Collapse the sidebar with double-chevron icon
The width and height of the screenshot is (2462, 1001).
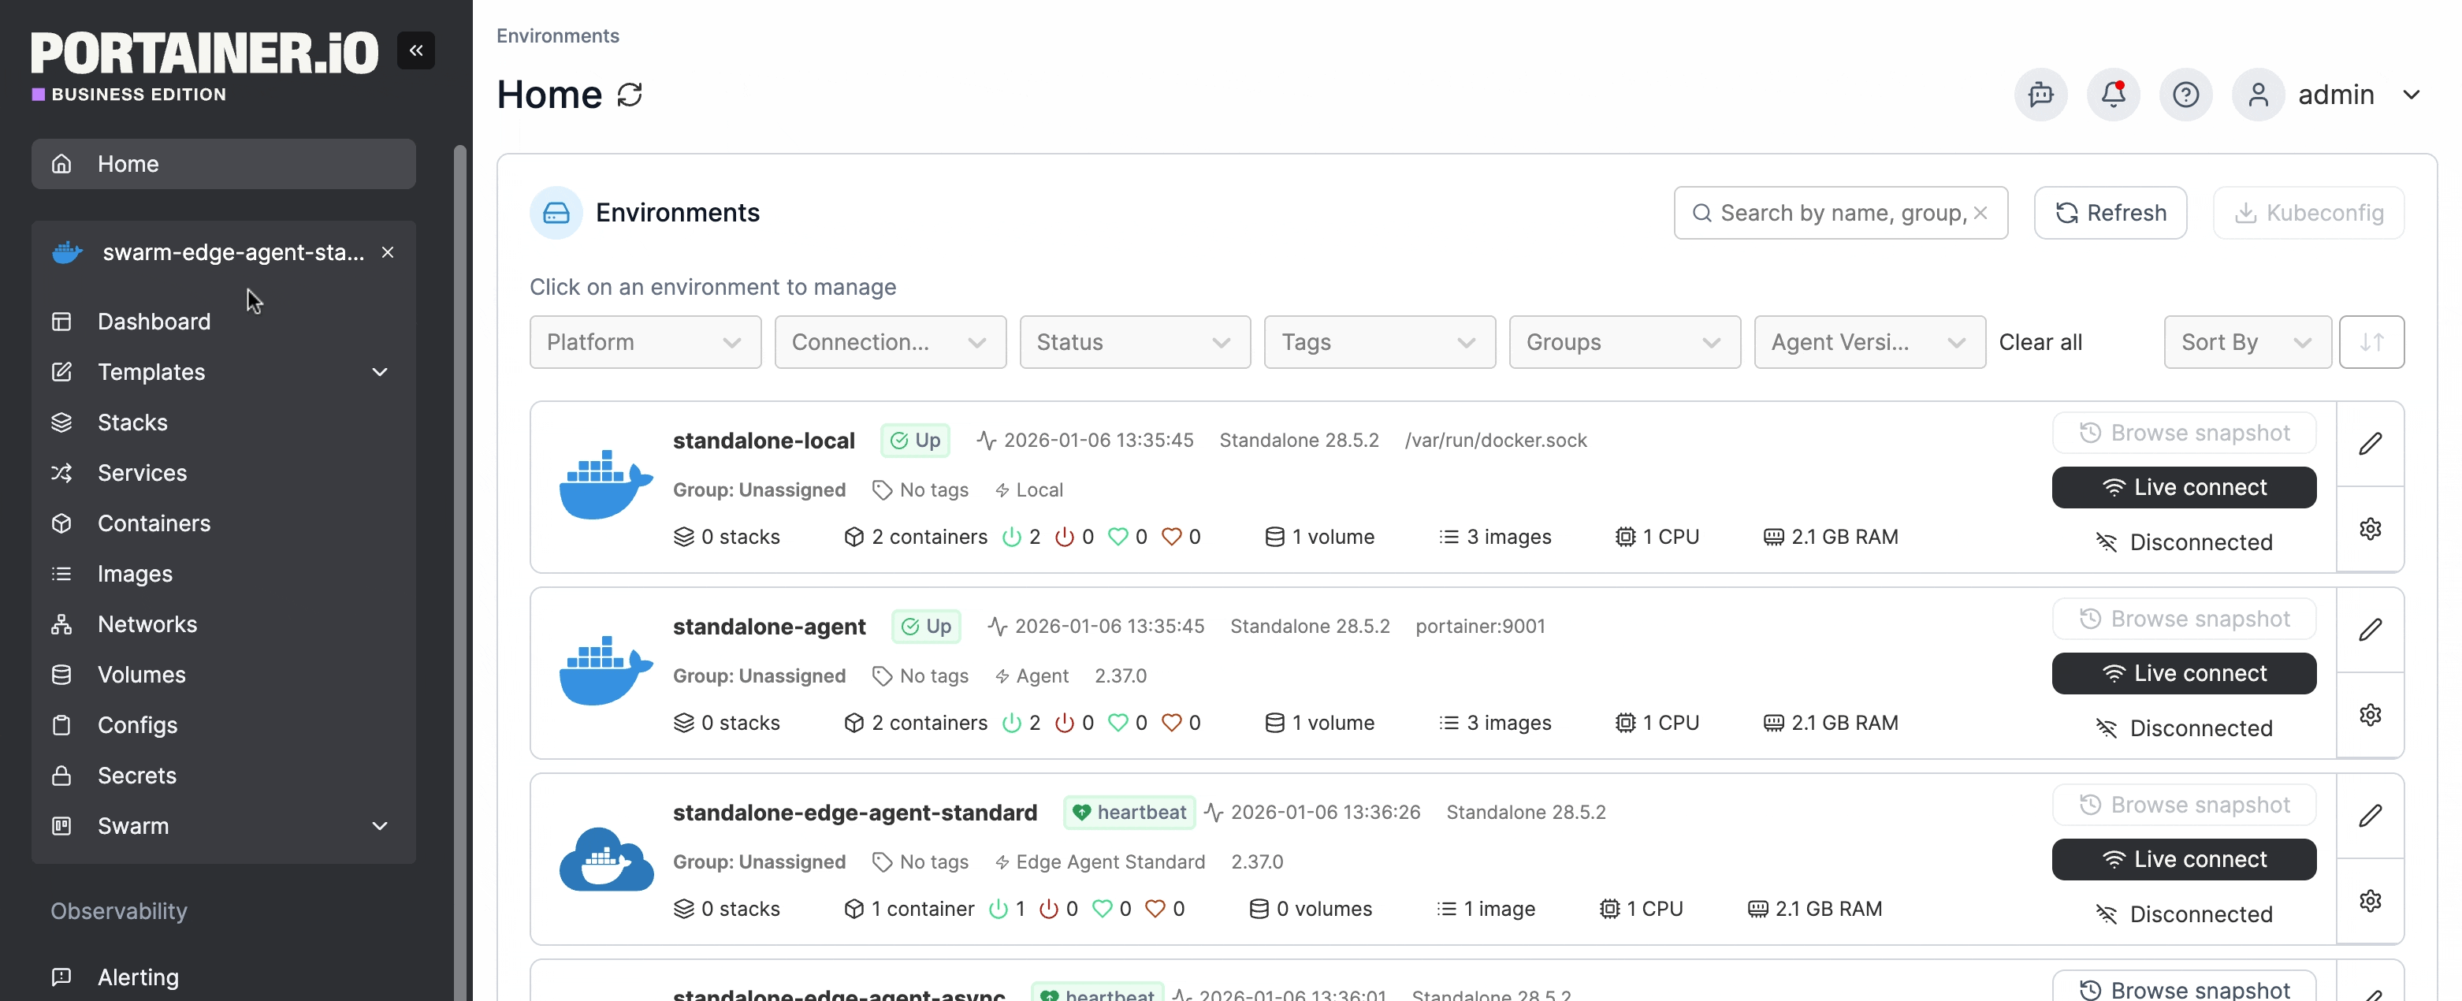(x=416, y=50)
